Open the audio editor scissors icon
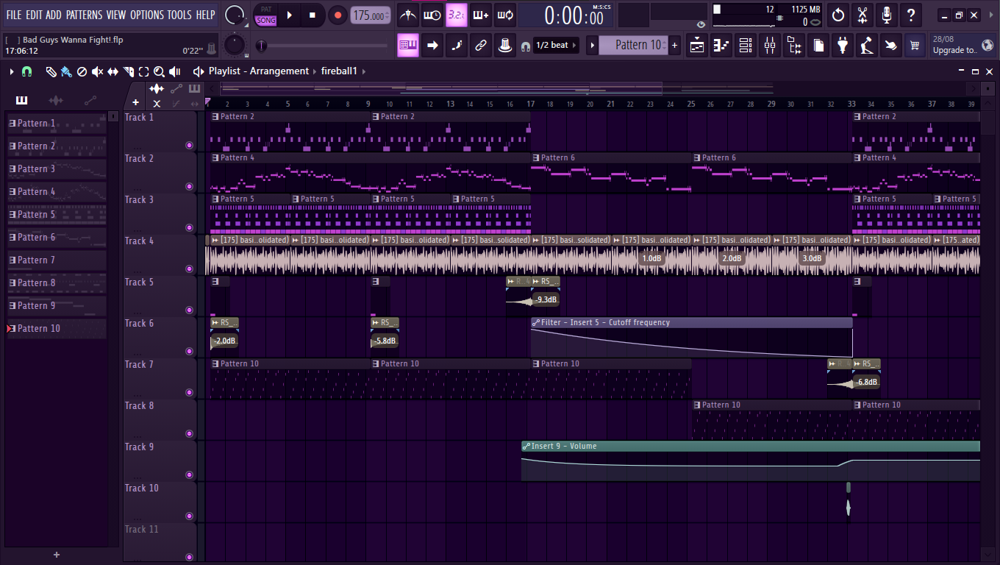The width and height of the screenshot is (1000, 565). coord(863,15)
